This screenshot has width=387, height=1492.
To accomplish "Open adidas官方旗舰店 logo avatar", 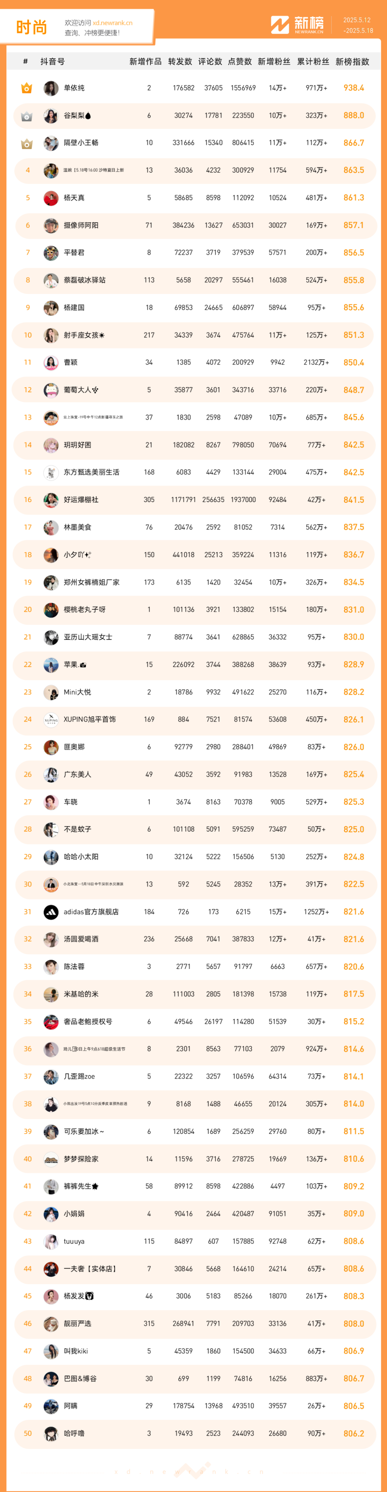I will pyautogui.click(x=51, y=912).
